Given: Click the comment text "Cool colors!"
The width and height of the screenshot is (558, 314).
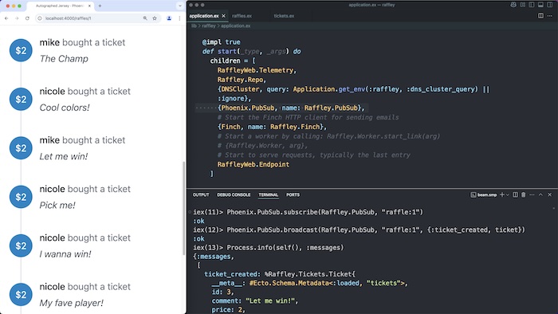Looking at the screenshot, I should coord(65,108).
